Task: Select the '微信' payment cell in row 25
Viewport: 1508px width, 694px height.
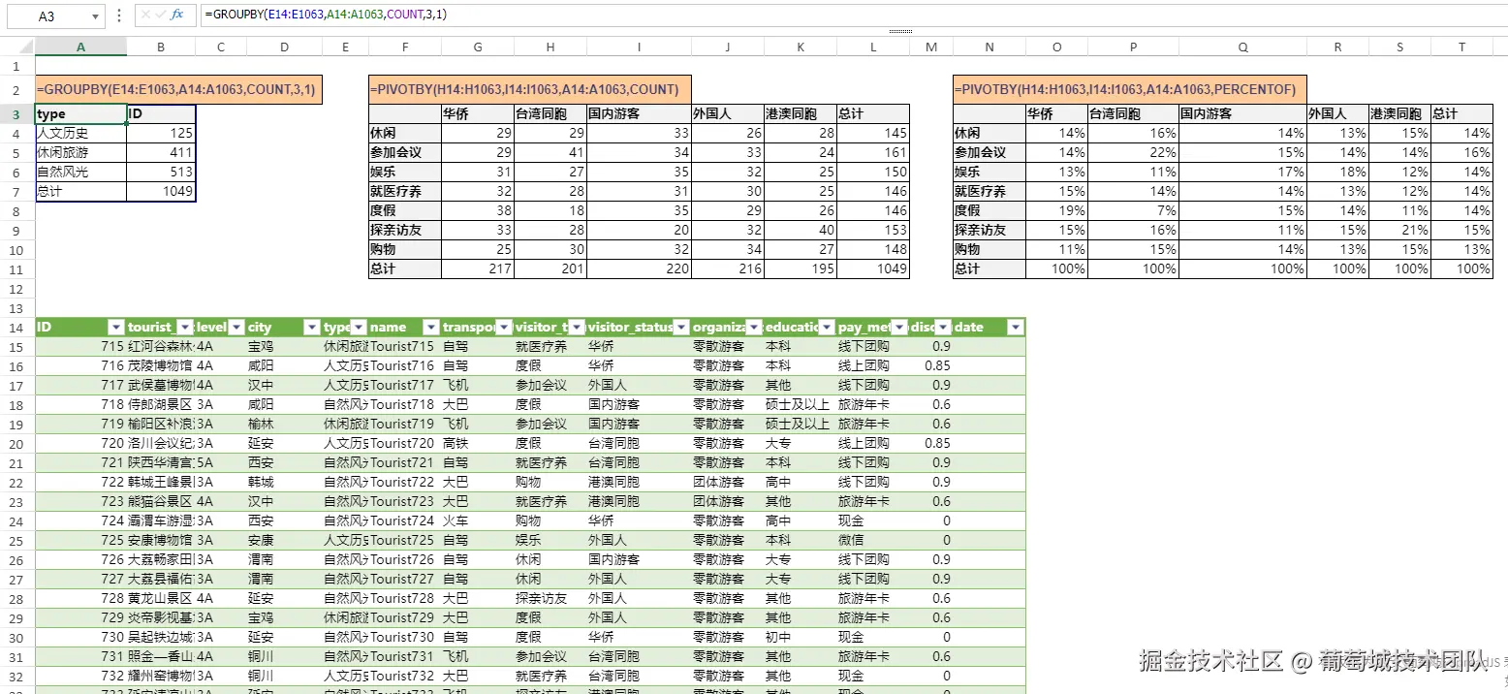Action: (x=873, y=541)
